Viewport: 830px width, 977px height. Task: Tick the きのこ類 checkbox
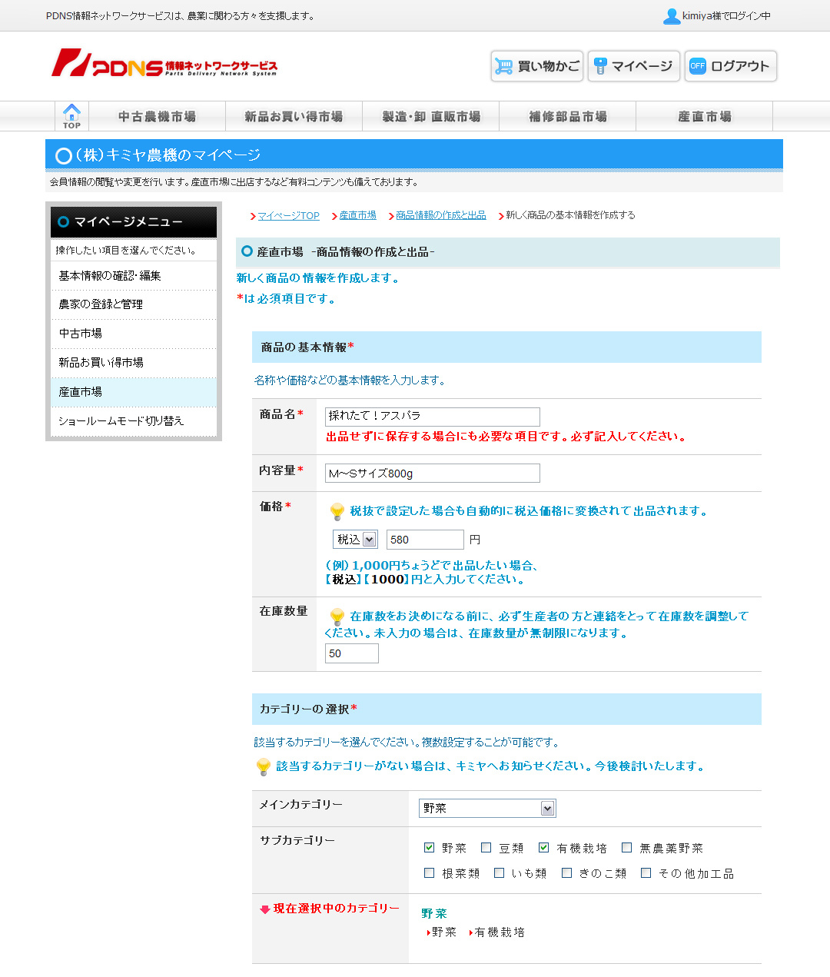(566, 873)
